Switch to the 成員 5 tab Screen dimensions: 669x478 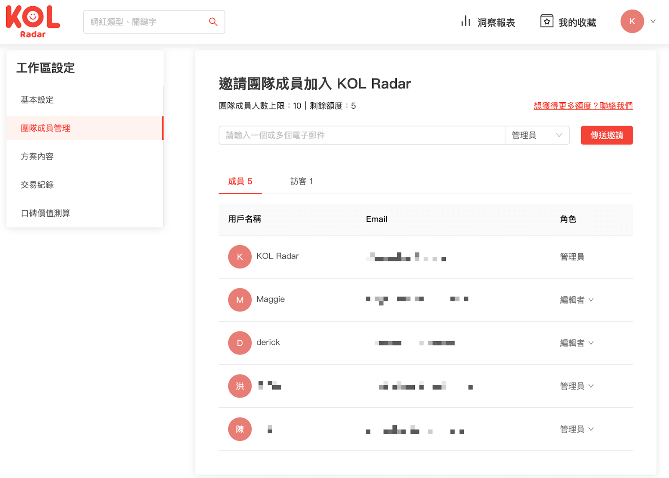[240, 182]
